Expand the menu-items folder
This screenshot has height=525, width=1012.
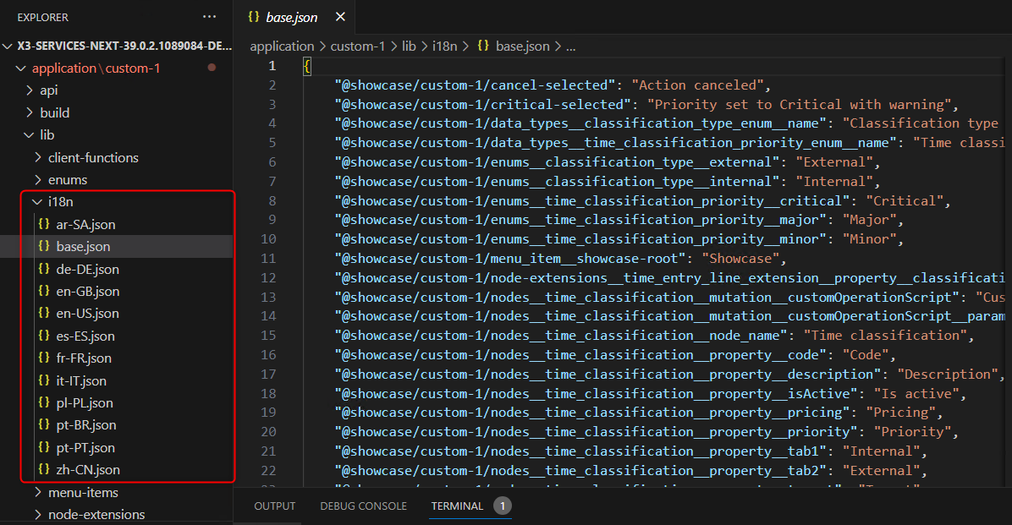coord(37,492)
